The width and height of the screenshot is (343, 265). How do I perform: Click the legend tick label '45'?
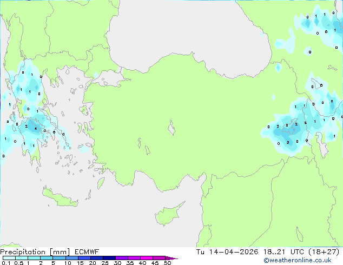click(155, 263)
